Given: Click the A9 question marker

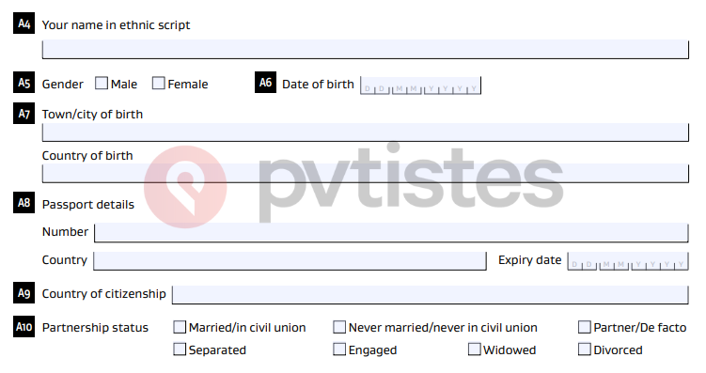Looking at the screenshot, I should pos(24,293).
